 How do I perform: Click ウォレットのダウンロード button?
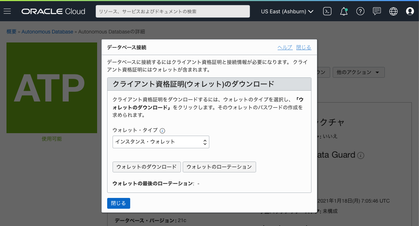tap(147, 167)
